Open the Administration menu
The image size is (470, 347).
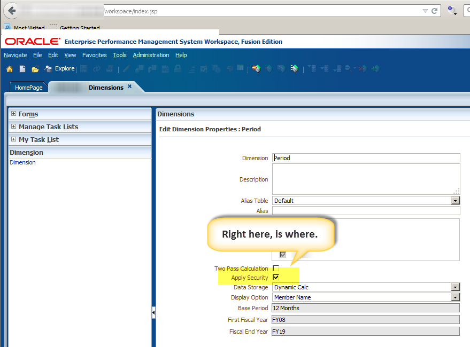[151, 55]
